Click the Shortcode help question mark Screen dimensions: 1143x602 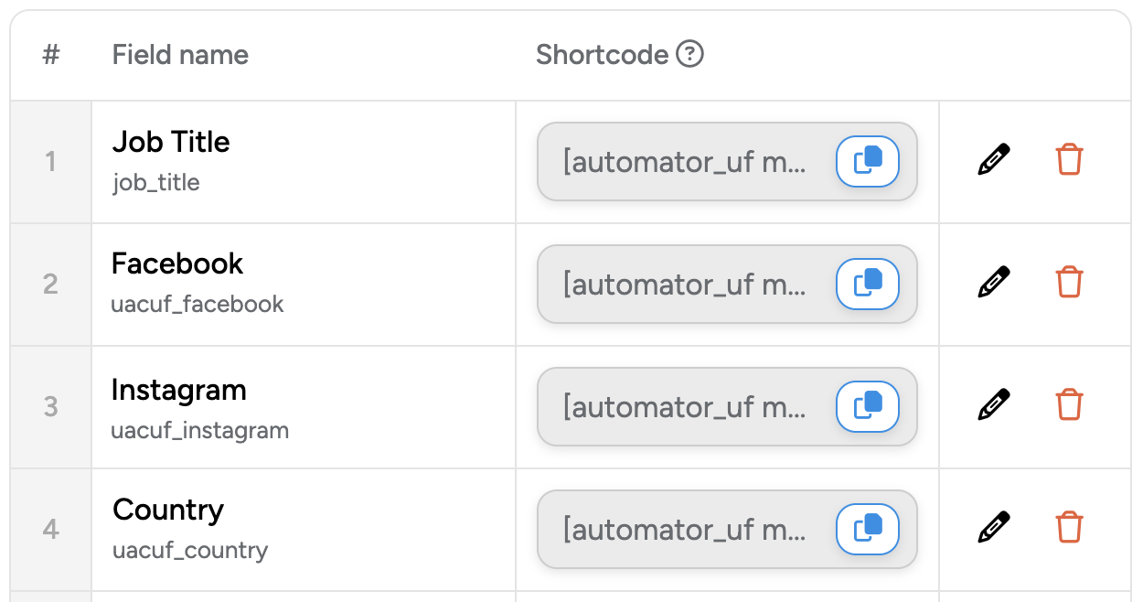point(689,55)
